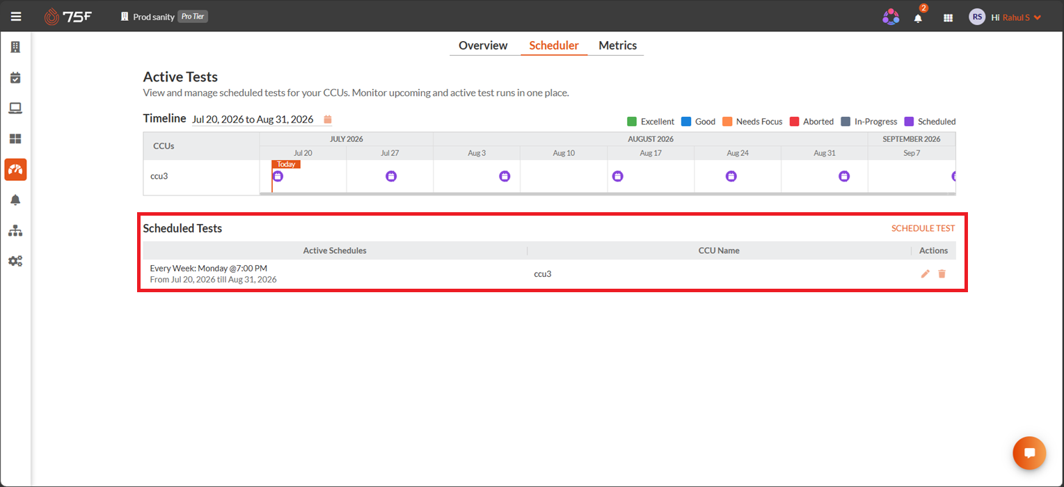Click the Needs Focus orange legend swatch
This screenshot has width=1064, height=487.
coord(727,122)
